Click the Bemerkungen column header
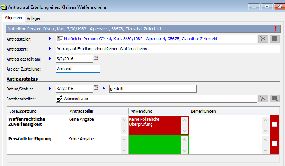 [203, 111]
